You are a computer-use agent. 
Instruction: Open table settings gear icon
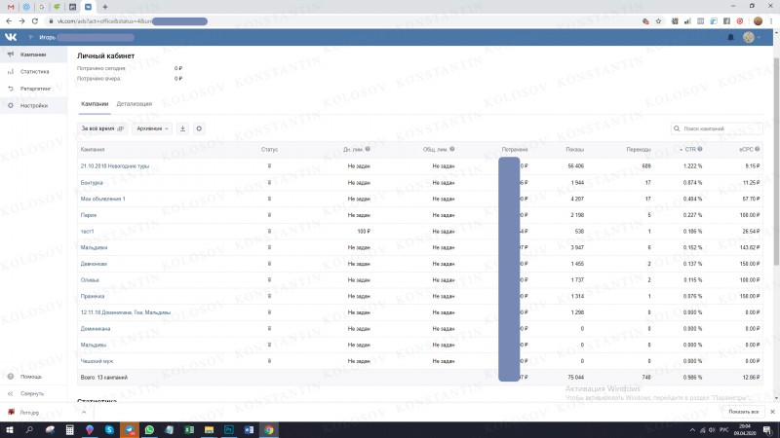tap(199, 128)
